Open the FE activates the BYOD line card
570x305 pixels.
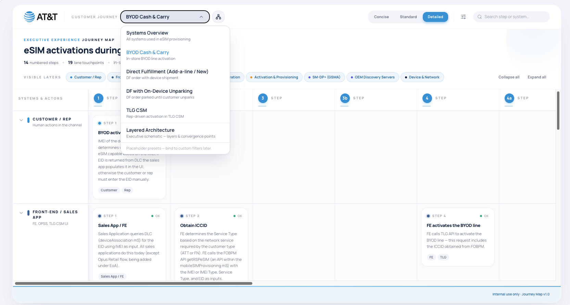(458, 237)
